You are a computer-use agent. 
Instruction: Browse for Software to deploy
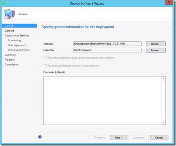156,44
